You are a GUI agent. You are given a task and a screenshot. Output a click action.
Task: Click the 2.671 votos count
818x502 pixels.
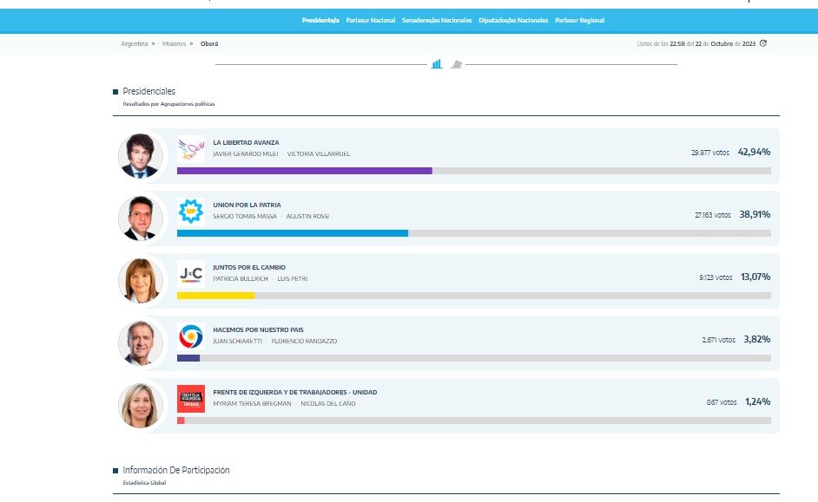coord(718,340)
